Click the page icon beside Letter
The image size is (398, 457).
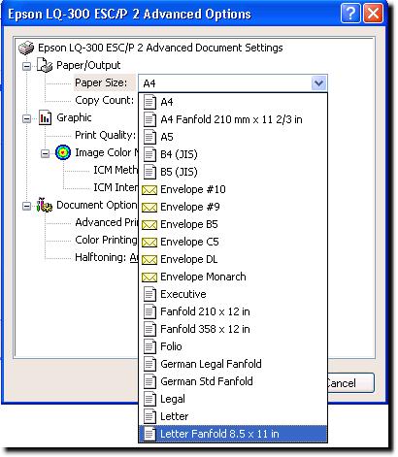point(149,416)
